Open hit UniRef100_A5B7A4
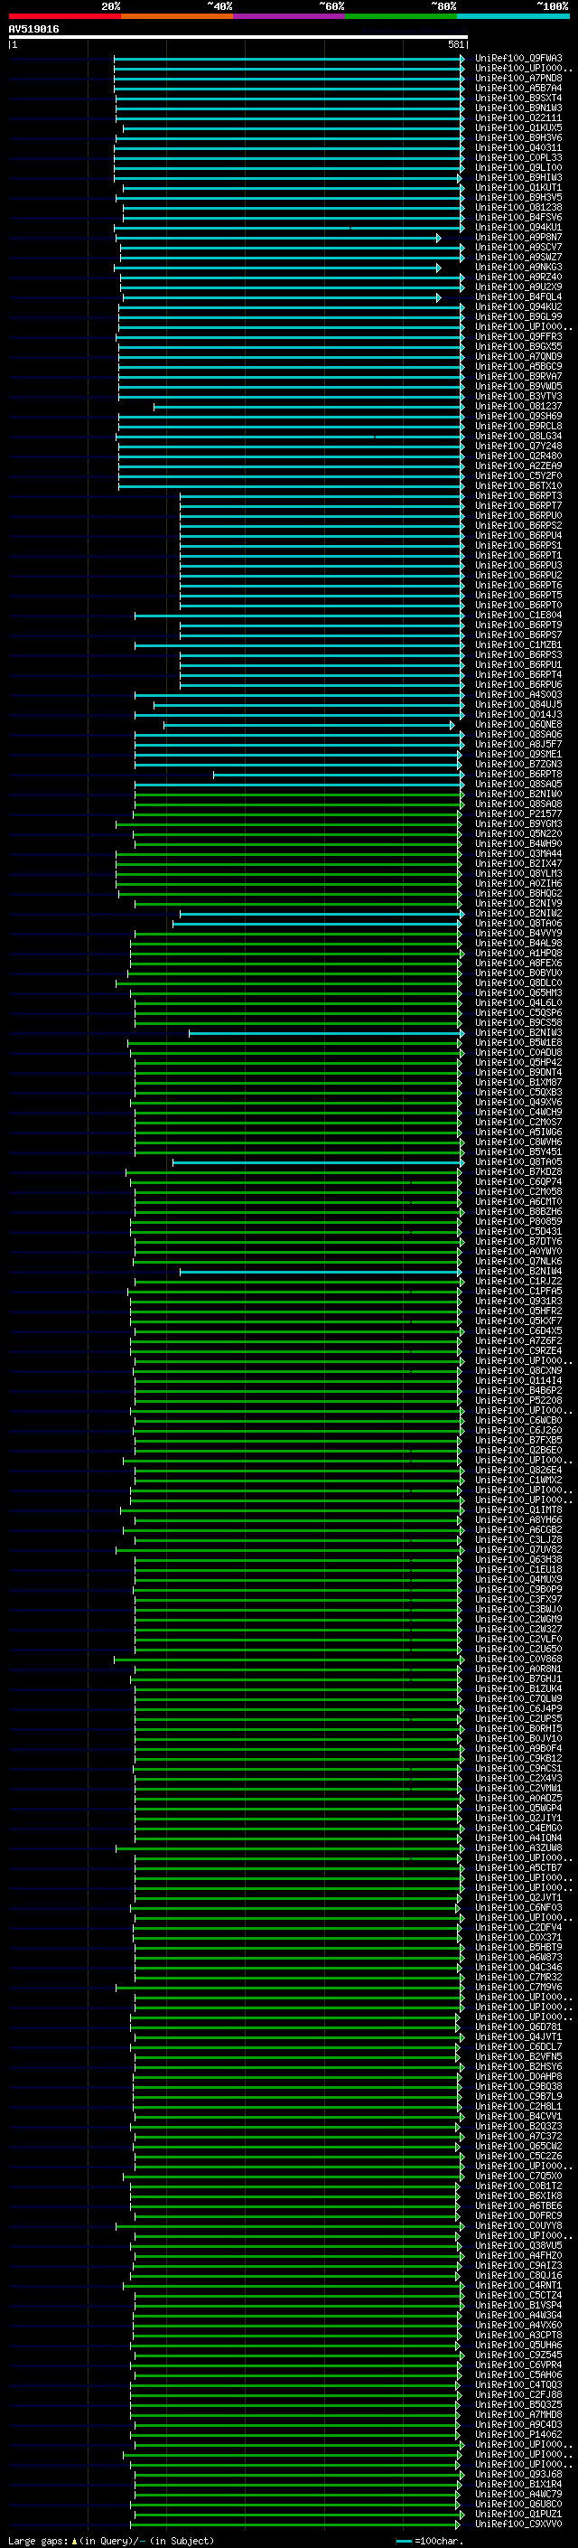Screen dimensions: 578x2548 coord(518,88)
